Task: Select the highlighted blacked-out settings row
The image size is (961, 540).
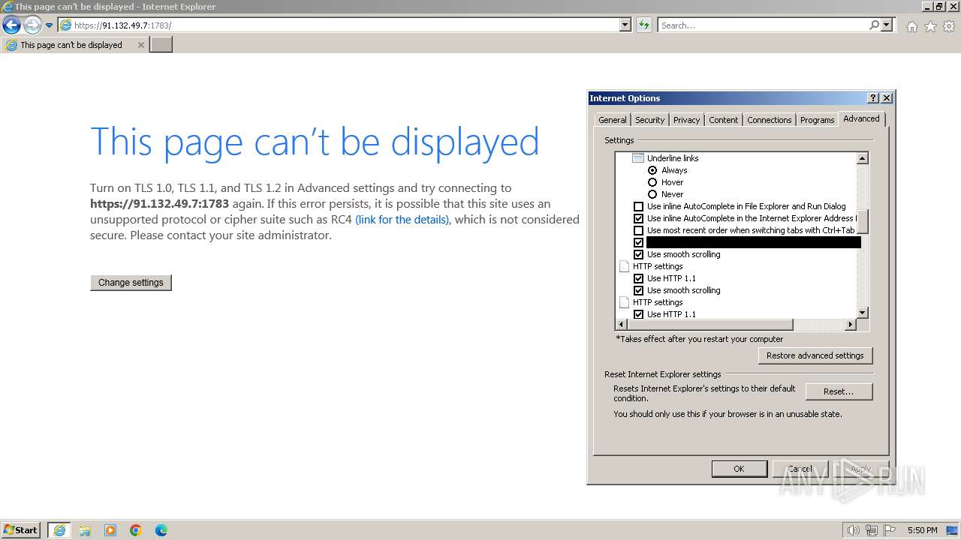Action: click(753, 242)
